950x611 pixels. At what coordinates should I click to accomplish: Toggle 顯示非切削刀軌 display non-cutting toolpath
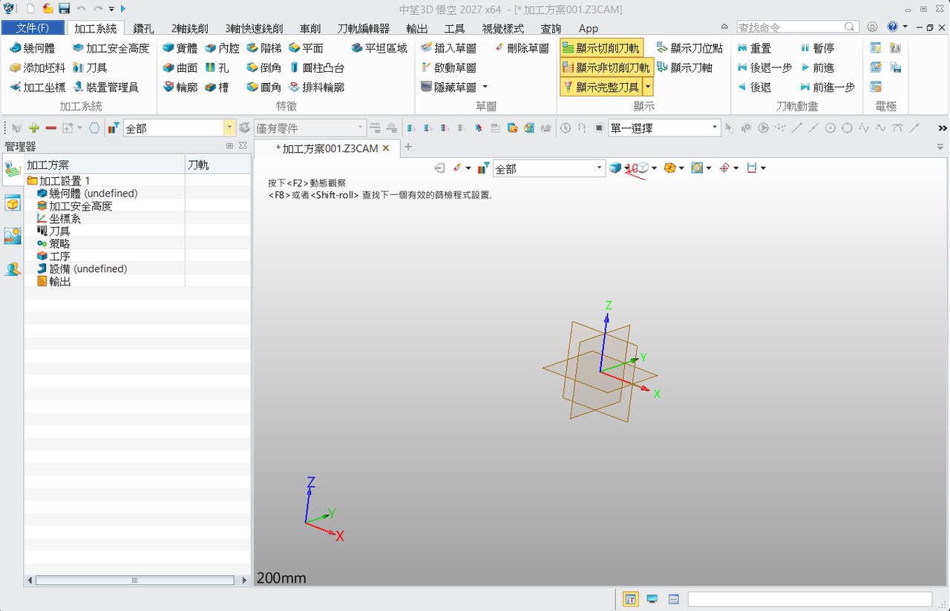[x=606, y=67]
